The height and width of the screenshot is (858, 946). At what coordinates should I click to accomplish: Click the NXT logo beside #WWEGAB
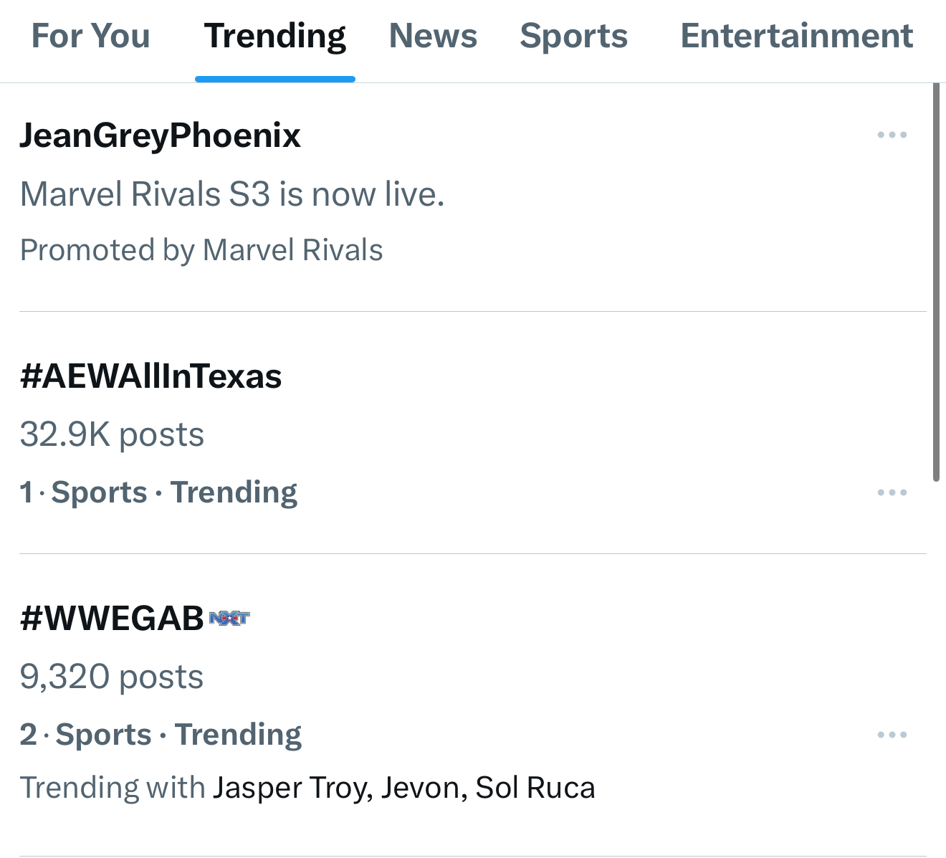point(229,618)
